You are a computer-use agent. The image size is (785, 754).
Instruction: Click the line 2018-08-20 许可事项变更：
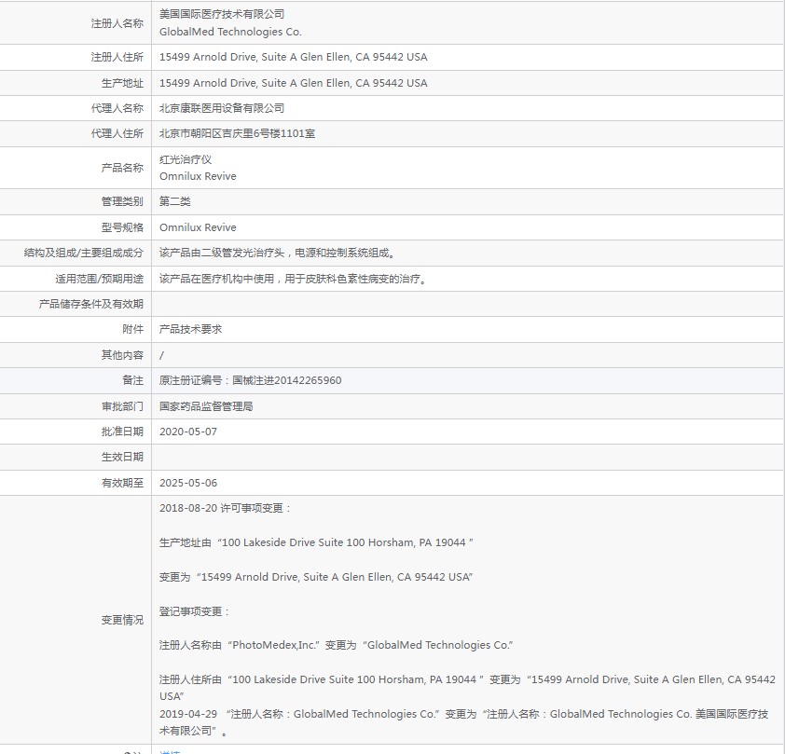click(226, 508)
